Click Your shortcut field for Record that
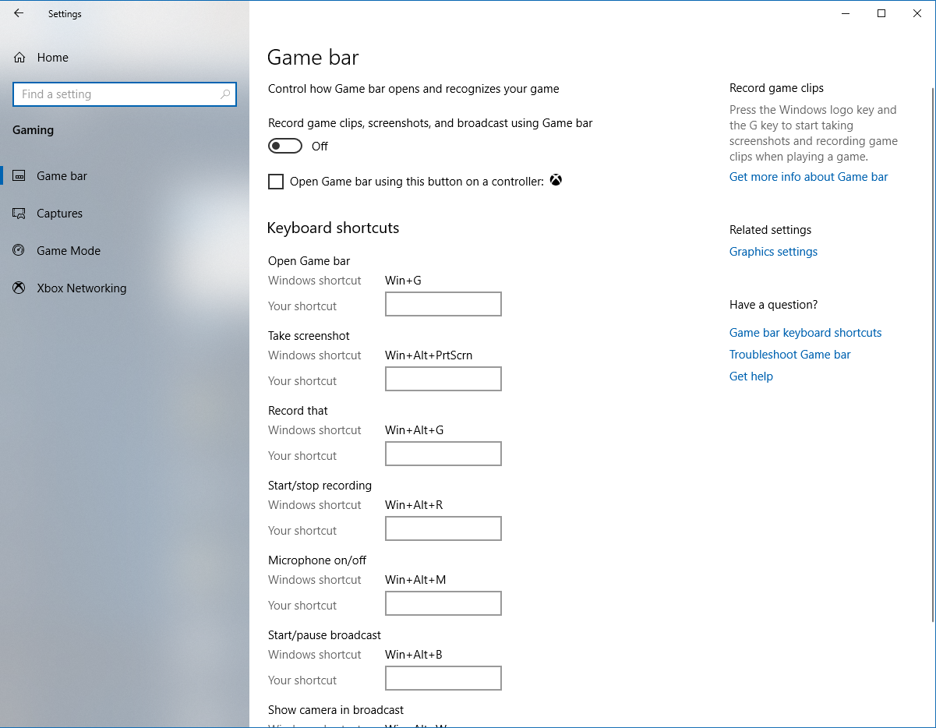This screenshot has width=936, height=728. pyautogui.click(x=443, y=454)
